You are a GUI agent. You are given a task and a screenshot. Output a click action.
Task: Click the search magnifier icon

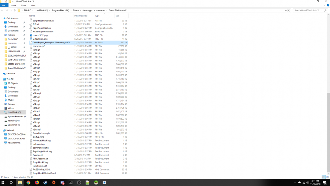(325, 10)
